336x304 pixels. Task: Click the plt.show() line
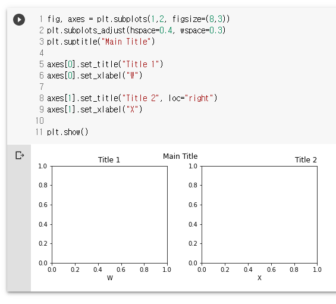[x=68, y=132]
